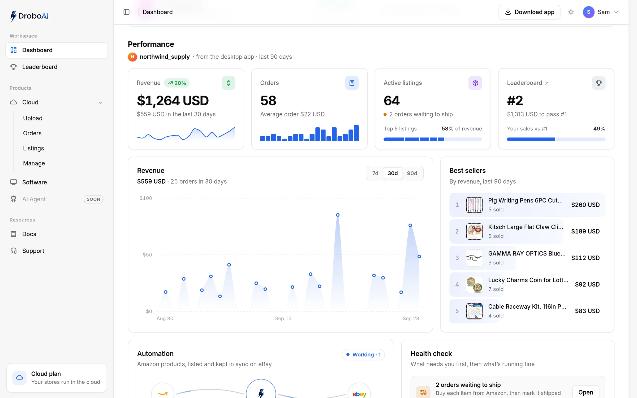
Task: Open Manage under Cloud
Action: (x=34, y=163)
